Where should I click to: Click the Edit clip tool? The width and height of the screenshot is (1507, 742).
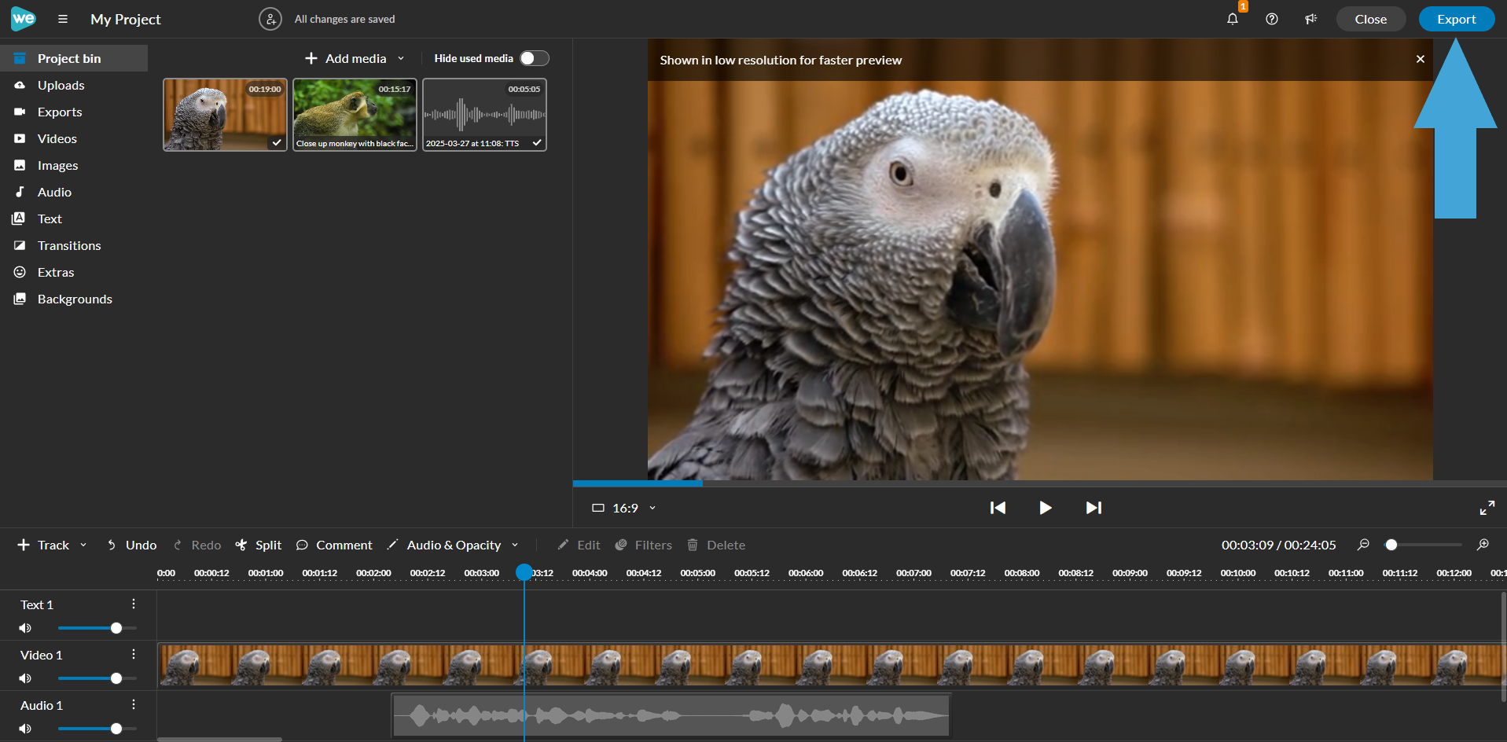[579, 545]
